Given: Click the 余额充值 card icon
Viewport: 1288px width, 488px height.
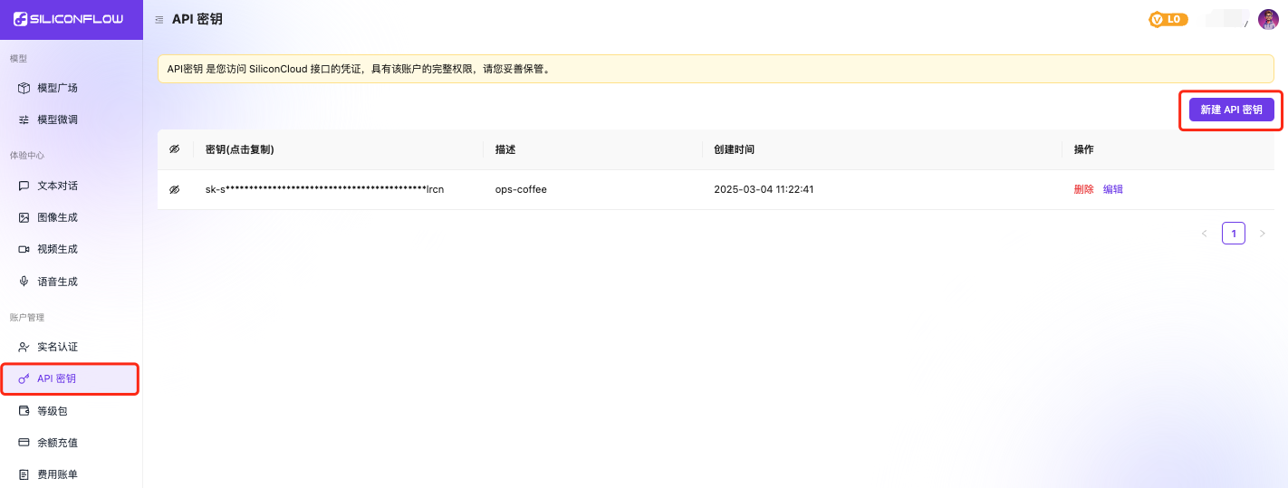Looking at the screenshot, I should (24, 443).
